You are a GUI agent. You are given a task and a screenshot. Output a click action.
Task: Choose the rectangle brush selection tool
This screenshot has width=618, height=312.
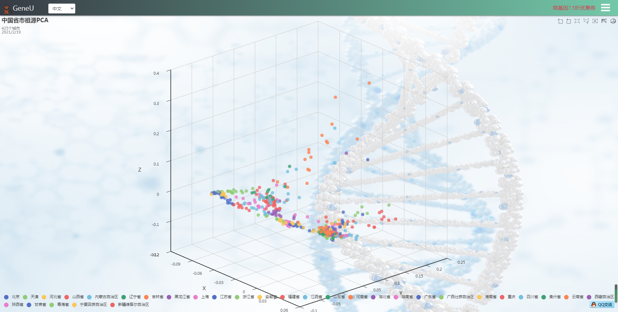pyautogui.click(x=577, y=21)
